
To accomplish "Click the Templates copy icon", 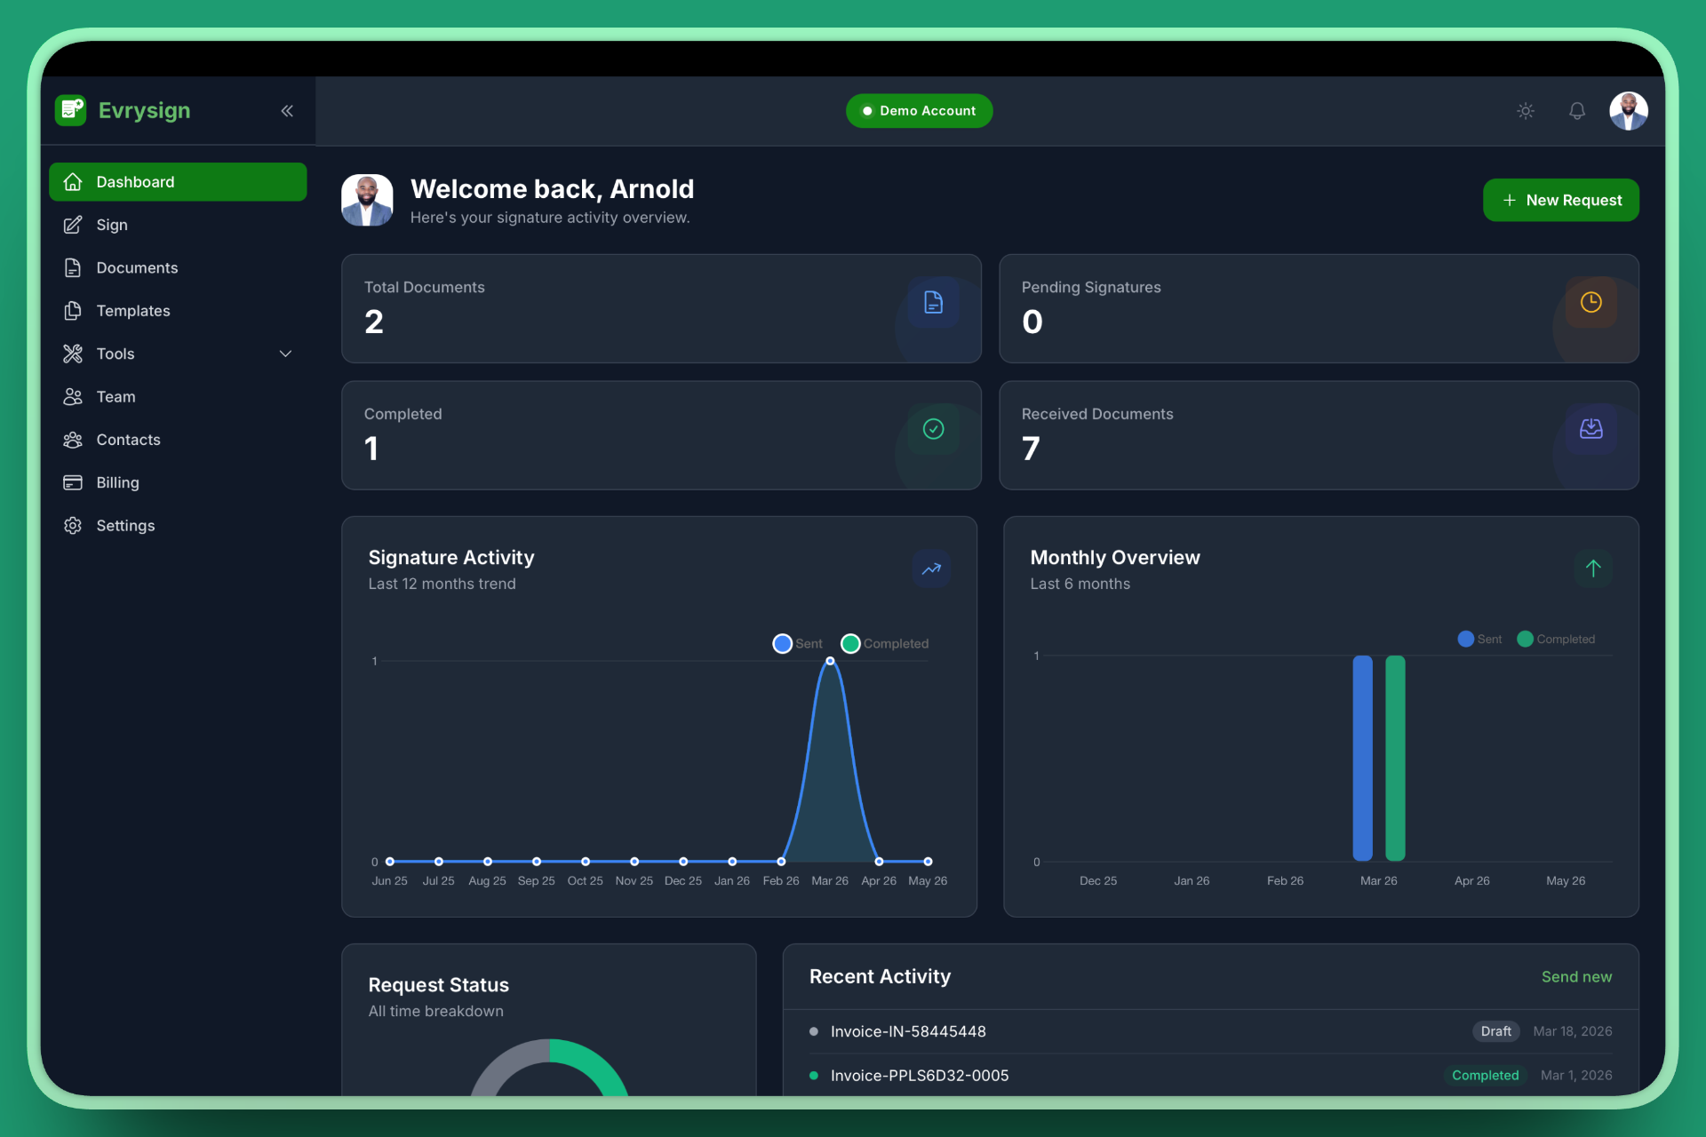I will 73,311.
